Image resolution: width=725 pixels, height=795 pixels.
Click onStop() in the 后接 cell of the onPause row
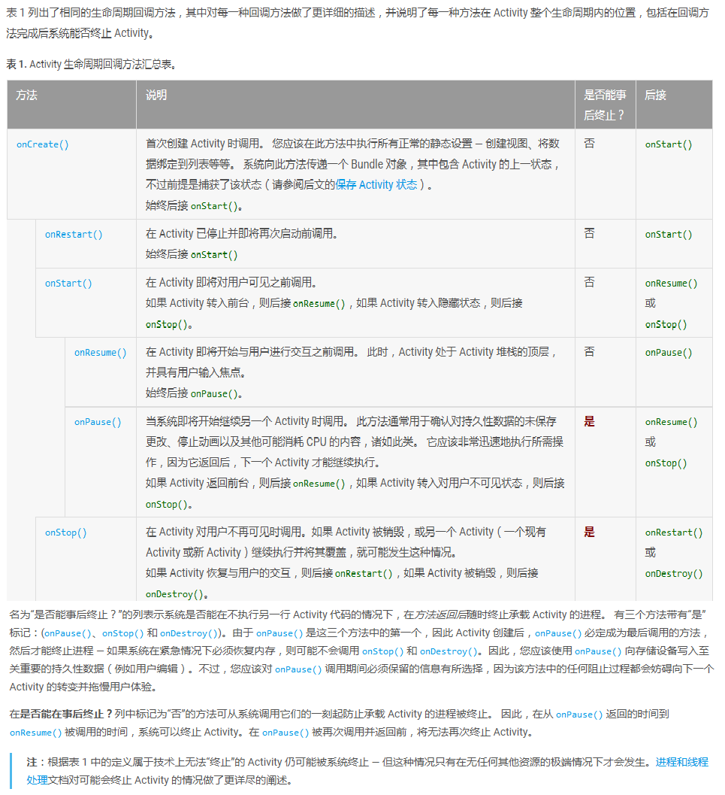[x=666, y=463]
